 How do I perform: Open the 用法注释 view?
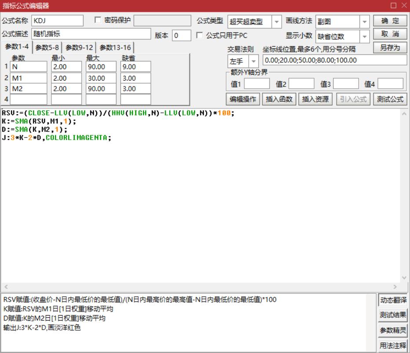point(392,345)
